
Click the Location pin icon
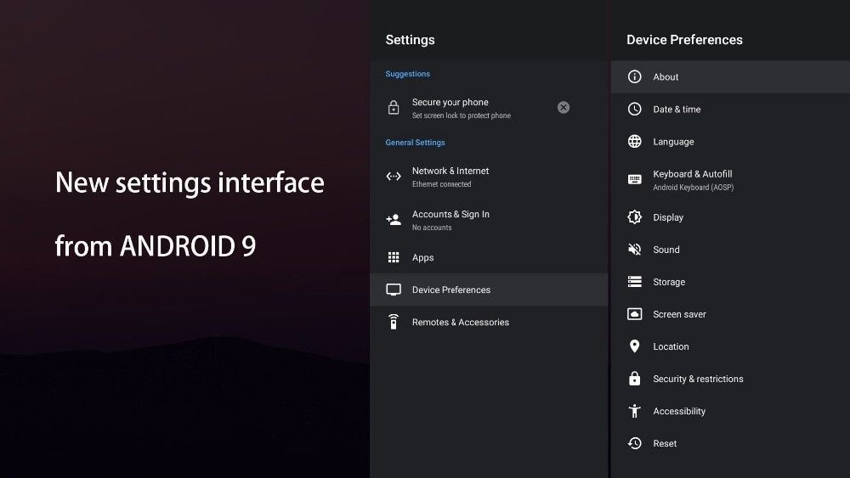634,346
